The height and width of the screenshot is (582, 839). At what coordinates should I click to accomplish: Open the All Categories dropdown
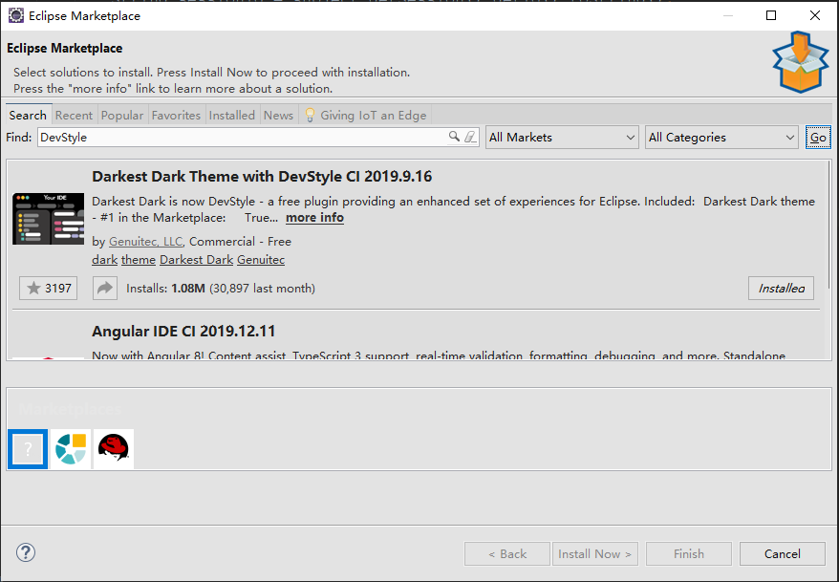tap(721, 138)
